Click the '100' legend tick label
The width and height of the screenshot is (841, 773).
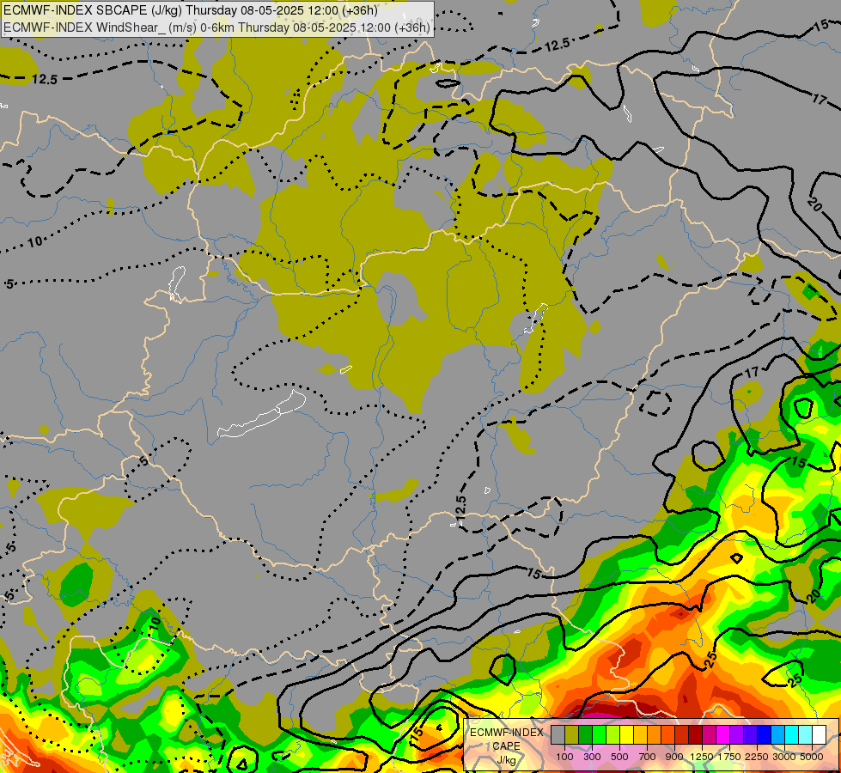tap(564, 757)
